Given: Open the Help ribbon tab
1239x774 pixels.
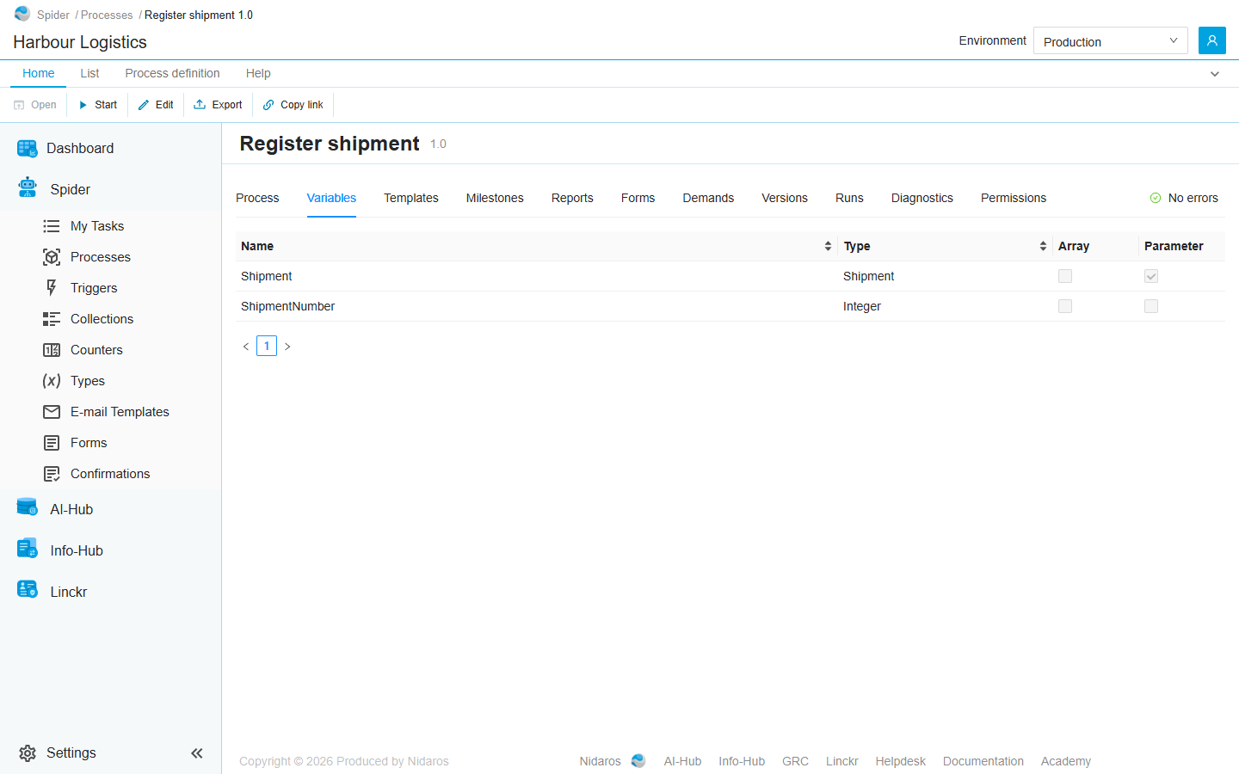Looking at the screenshot, I should pyautogui.click(x=258, y=73).
